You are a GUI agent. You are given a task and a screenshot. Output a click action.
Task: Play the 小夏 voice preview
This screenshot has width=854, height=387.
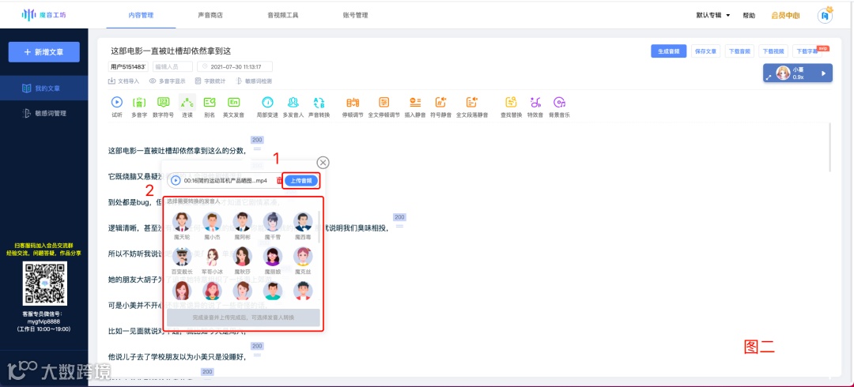(823, 73)
